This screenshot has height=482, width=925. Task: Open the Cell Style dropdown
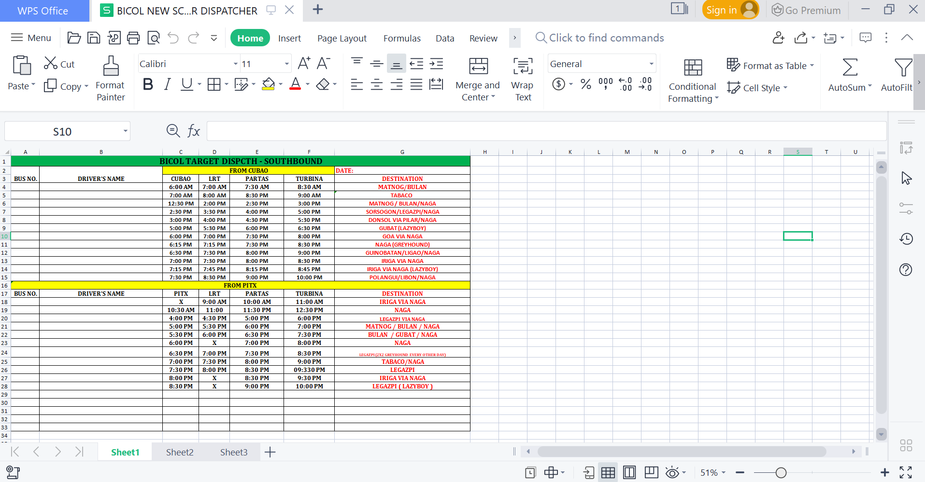click(x=757, y=88)
